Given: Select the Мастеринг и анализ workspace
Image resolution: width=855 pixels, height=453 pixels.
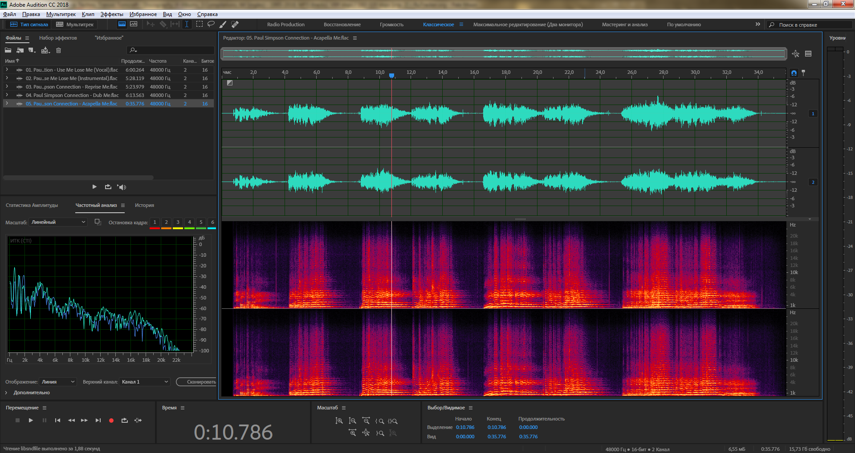Looking at the screenshot, I should tap(625, 24).
